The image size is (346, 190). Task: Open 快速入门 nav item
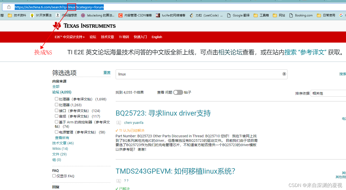click(x=140, y=37)
